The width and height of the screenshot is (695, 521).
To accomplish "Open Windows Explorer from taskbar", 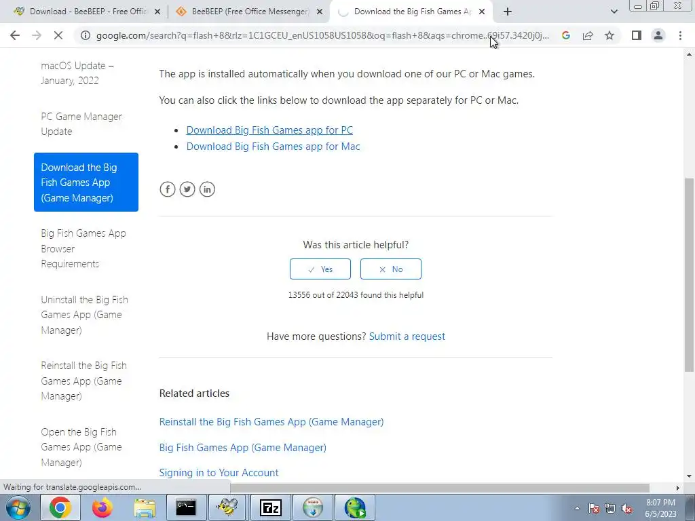I will 145,507.
